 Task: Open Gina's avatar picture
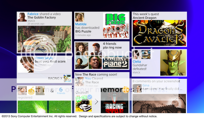pyautogui.click(x=137, y=88)
